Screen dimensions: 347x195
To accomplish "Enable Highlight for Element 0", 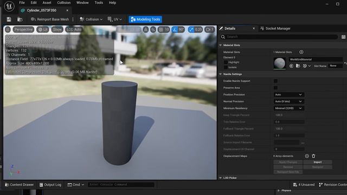I will (226, 62).
